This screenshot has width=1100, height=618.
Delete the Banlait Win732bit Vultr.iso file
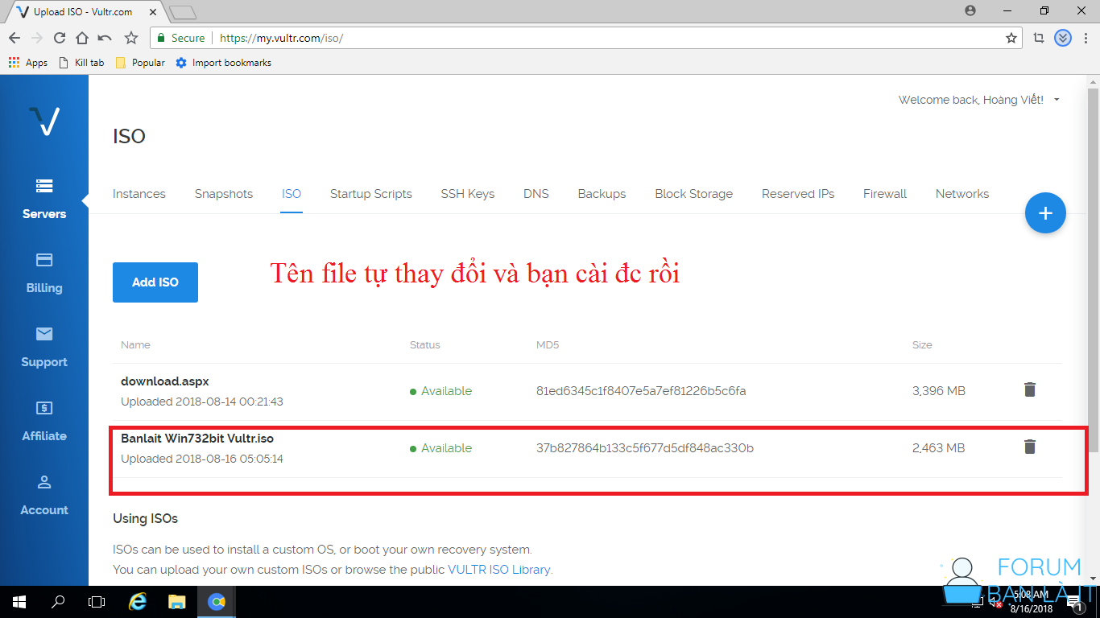1029,447
